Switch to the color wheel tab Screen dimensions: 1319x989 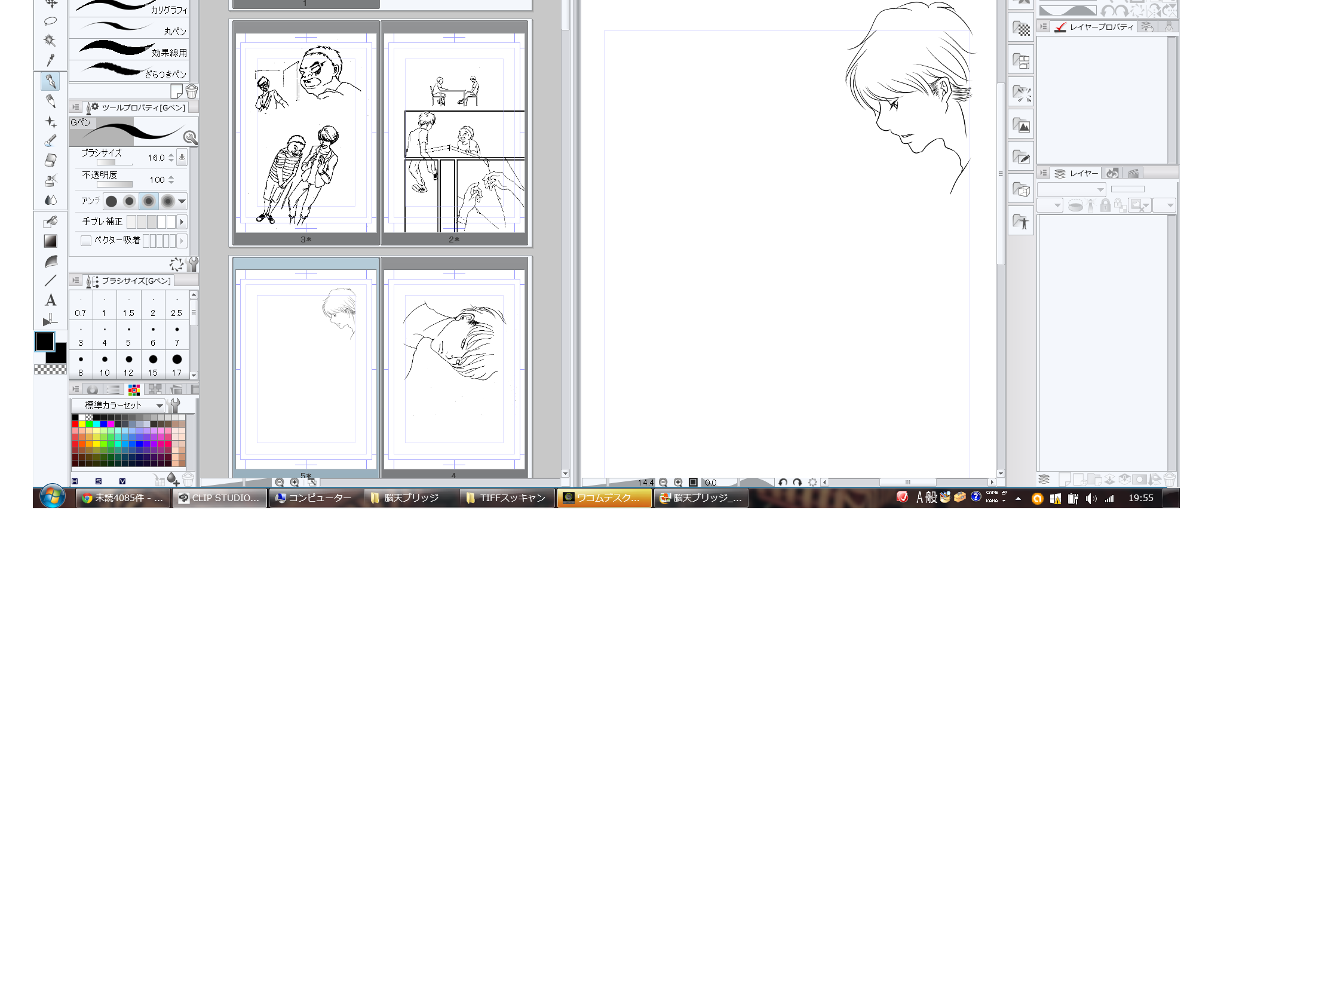(93, 389)
